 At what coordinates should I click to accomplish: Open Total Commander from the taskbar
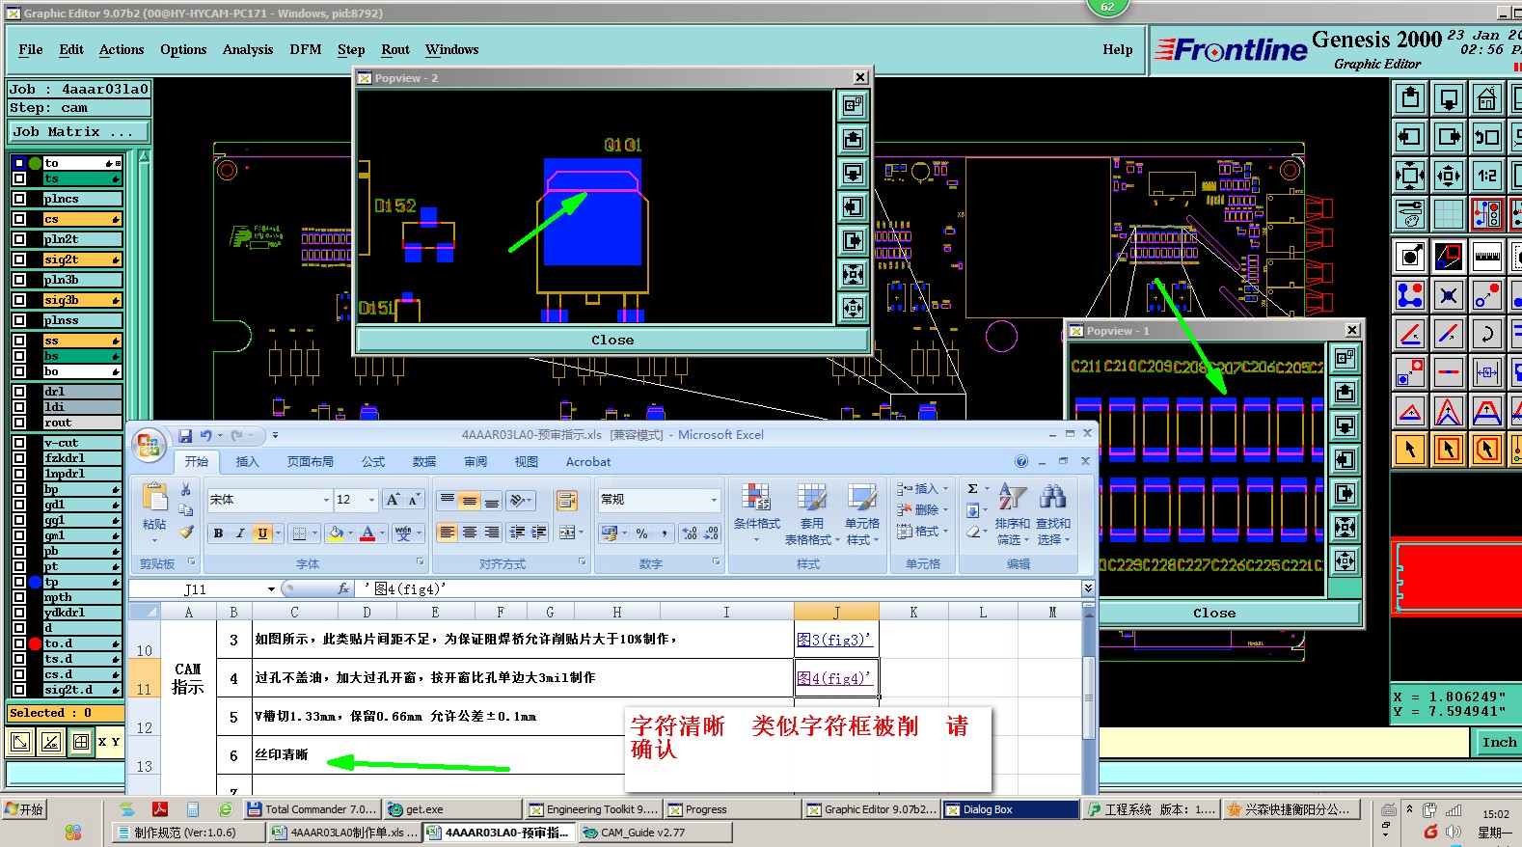click(x=312, y=809)
